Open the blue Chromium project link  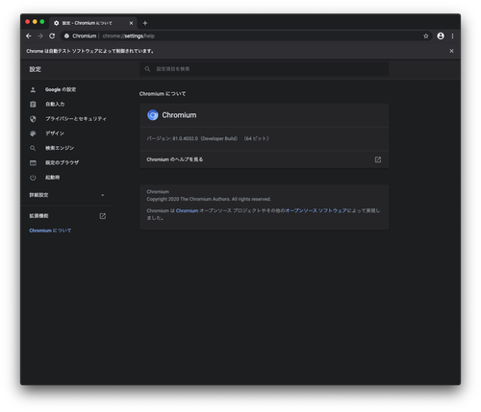[x=187, y=210]
